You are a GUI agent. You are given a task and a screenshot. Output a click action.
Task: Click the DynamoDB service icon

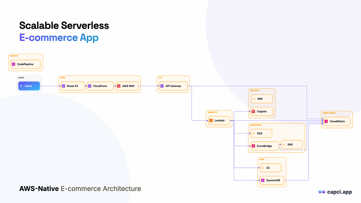pos(263,180)
